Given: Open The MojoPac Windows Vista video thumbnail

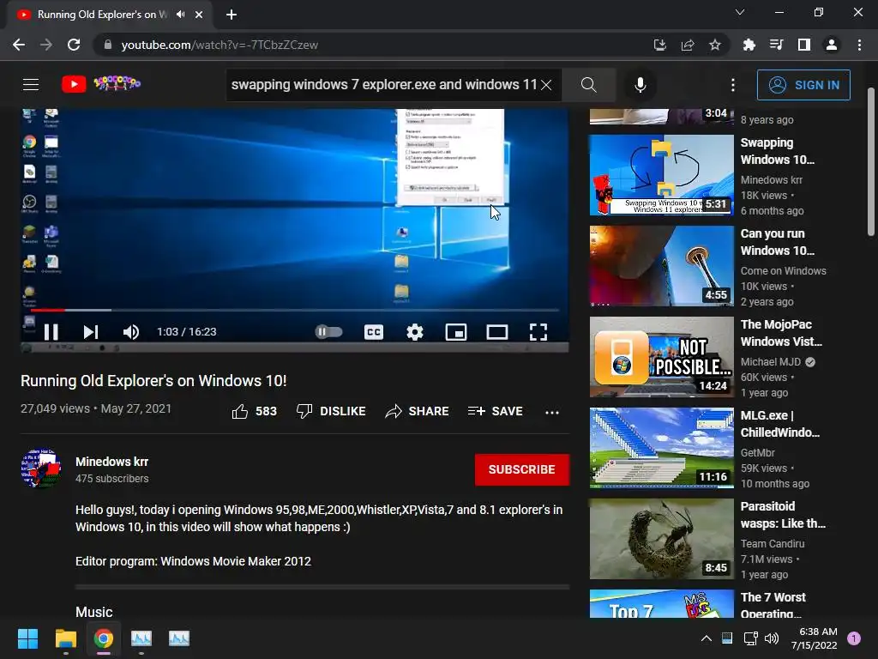Looking at the screenshot, I should tap(661, 357).
